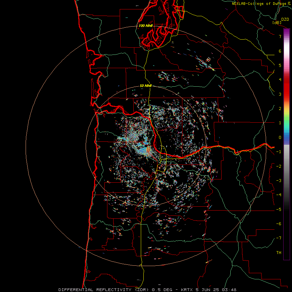Click the 6 dB scale value
292x292 pixels.
click(280, 51)
